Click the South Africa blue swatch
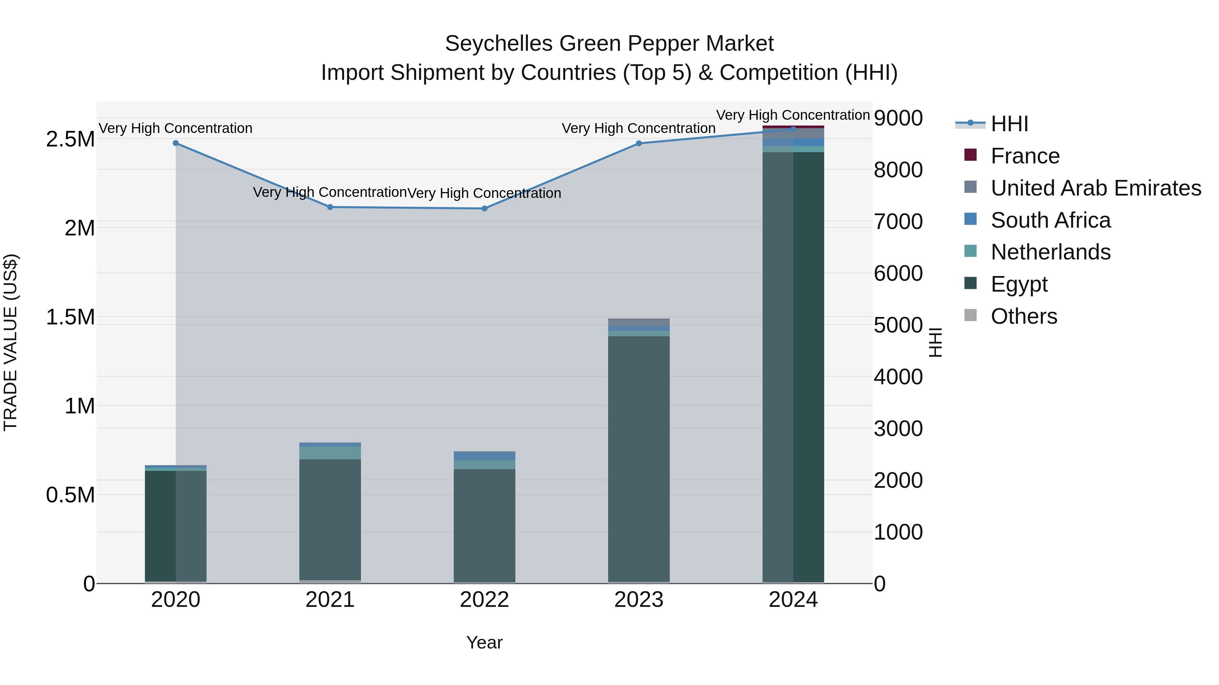The image size is (1219, 685). click(970, 219)
